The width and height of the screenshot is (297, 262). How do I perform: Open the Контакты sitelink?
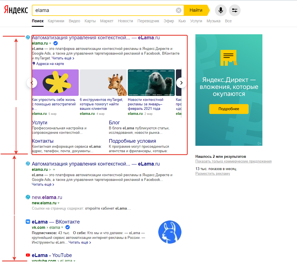point(43,141)
